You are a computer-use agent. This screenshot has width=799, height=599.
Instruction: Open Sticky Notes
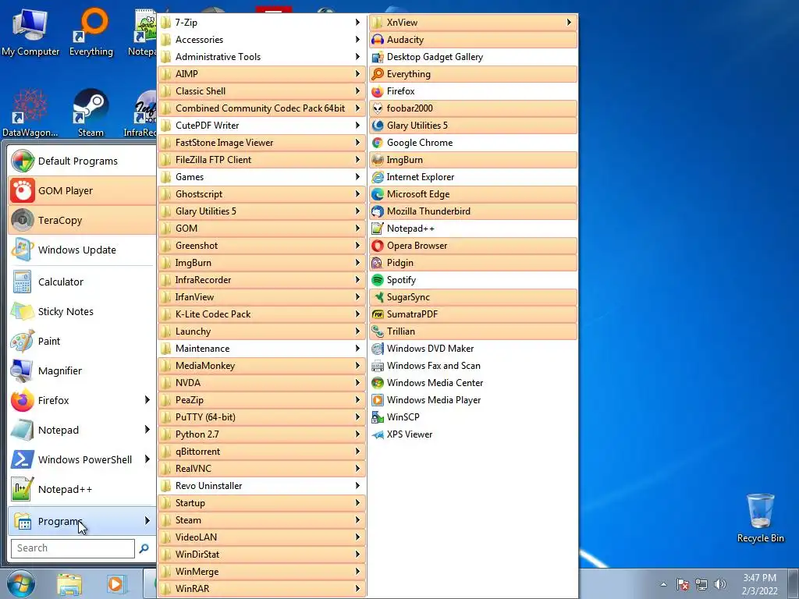click(82, 311)
